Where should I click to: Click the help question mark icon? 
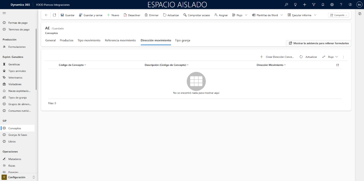point(341,5)
